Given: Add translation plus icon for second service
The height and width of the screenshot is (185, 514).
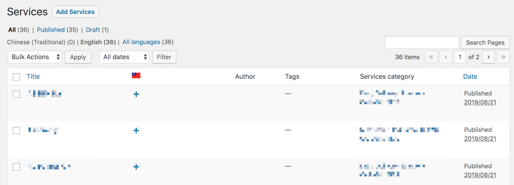Looking at the screenshot, I should pyautogui.click(x=136, y=130).
